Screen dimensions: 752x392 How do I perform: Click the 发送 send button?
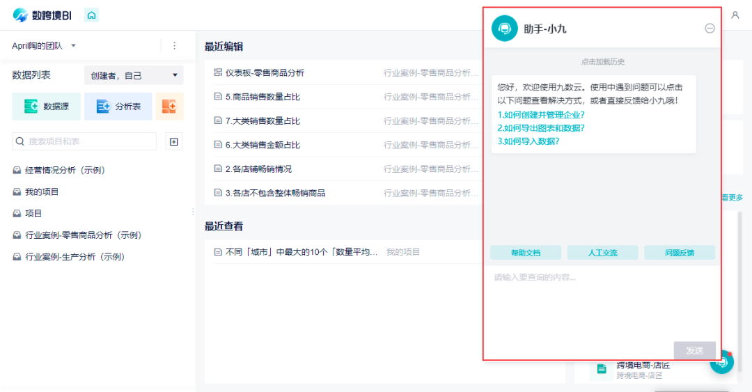(694, 351)
